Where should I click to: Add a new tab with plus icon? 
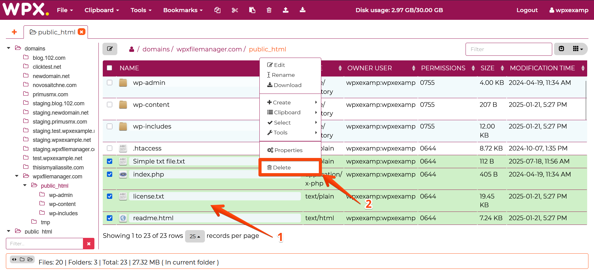(14, 32)
